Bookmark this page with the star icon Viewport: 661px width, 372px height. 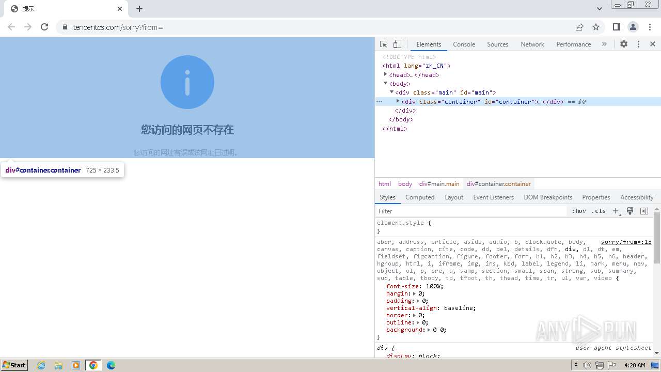click(x=596, y=27)
